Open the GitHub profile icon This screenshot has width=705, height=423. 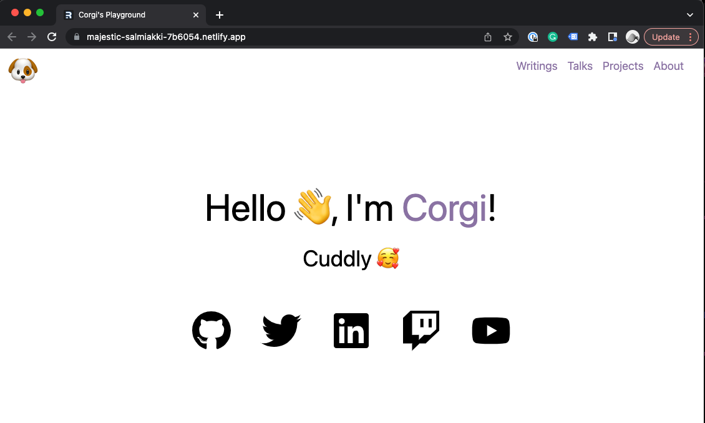pos(211,331)
